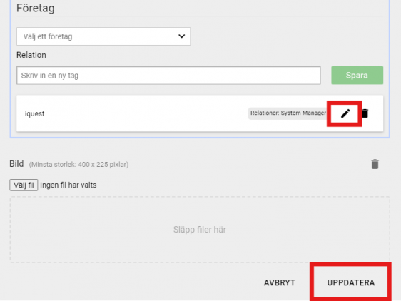The height and width of the screenshot is (301, 401).
Task: Open the 'Välj ett företag' dropdown
Action: [x=103, y=36]
